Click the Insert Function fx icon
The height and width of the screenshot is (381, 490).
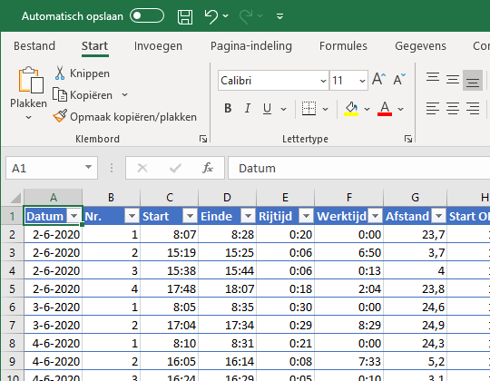pos(208,168)
